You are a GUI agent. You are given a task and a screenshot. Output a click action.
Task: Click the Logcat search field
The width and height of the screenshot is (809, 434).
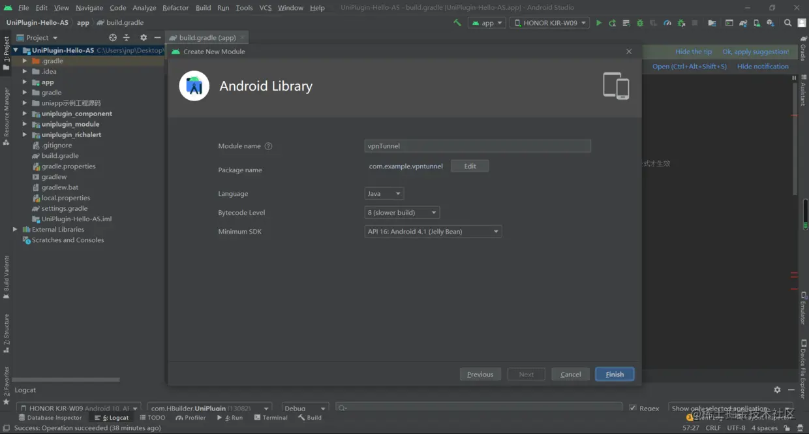click(x=479, y=408)
